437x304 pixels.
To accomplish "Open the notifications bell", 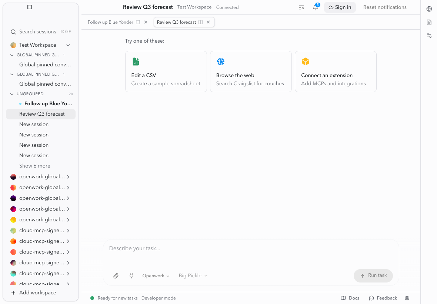I will tap(316, 7).
